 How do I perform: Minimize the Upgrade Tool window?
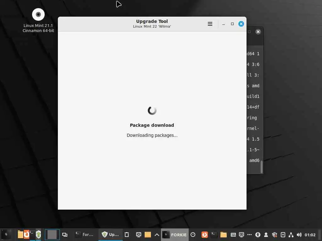224,24
